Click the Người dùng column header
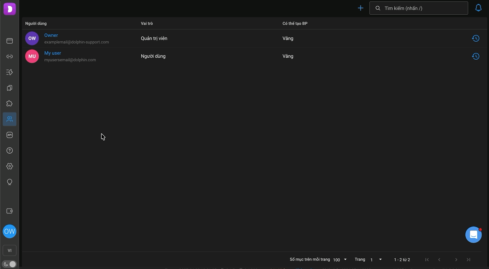The width and height of the screenshot is (489, 269). (36, 23)
